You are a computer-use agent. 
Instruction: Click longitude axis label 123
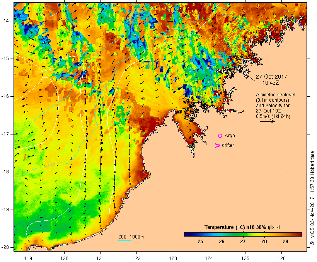point(173,258)
